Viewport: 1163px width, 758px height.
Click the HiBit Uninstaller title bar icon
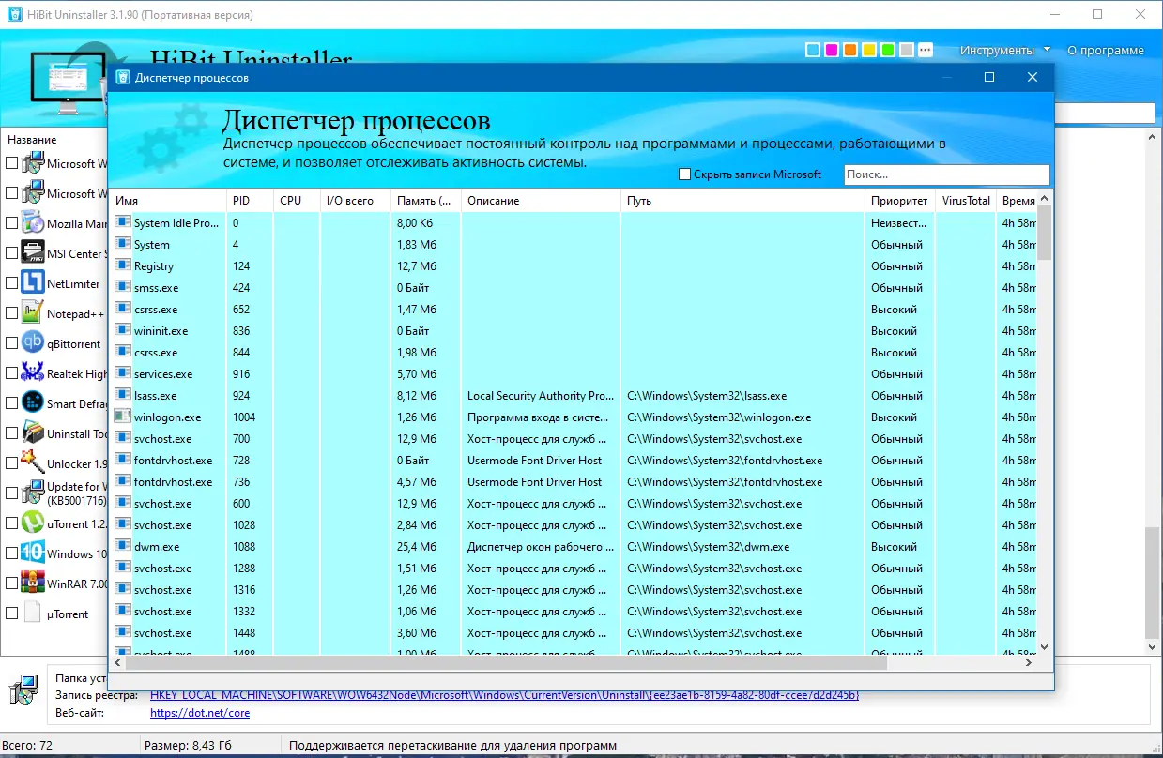pyautogui.click(x=15, y=15)
